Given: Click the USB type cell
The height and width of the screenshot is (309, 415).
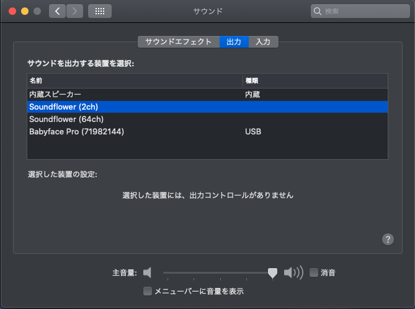Looking at the screenshot, I should click(253, 131).
